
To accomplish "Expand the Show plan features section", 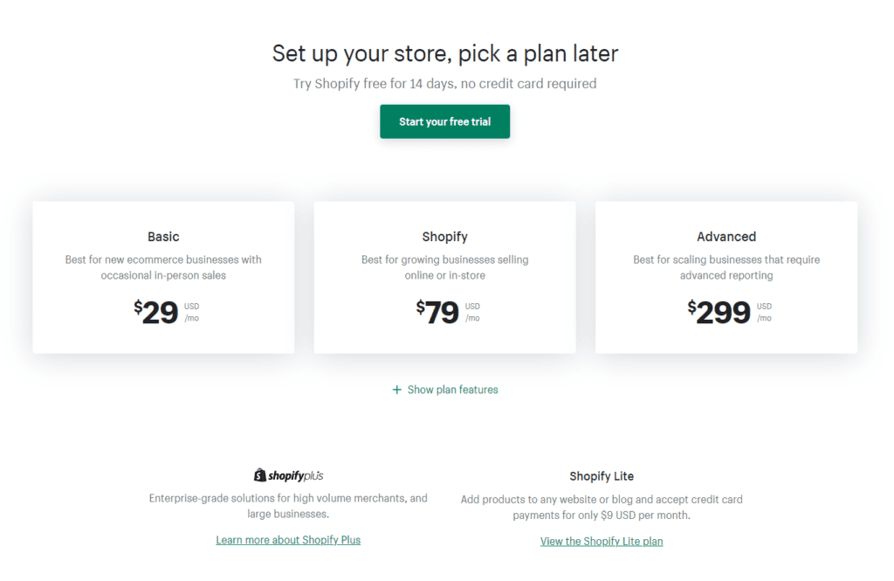I will point(451,390).
